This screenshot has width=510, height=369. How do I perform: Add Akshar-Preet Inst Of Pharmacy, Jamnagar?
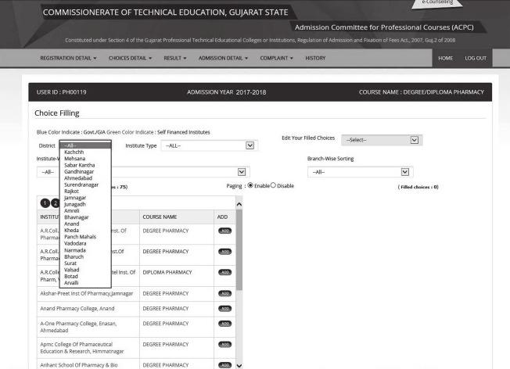tap(224, 294)
